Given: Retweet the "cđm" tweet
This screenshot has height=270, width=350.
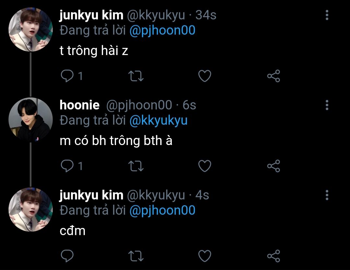Looking at the screenshot, I should tap(136, 256).
